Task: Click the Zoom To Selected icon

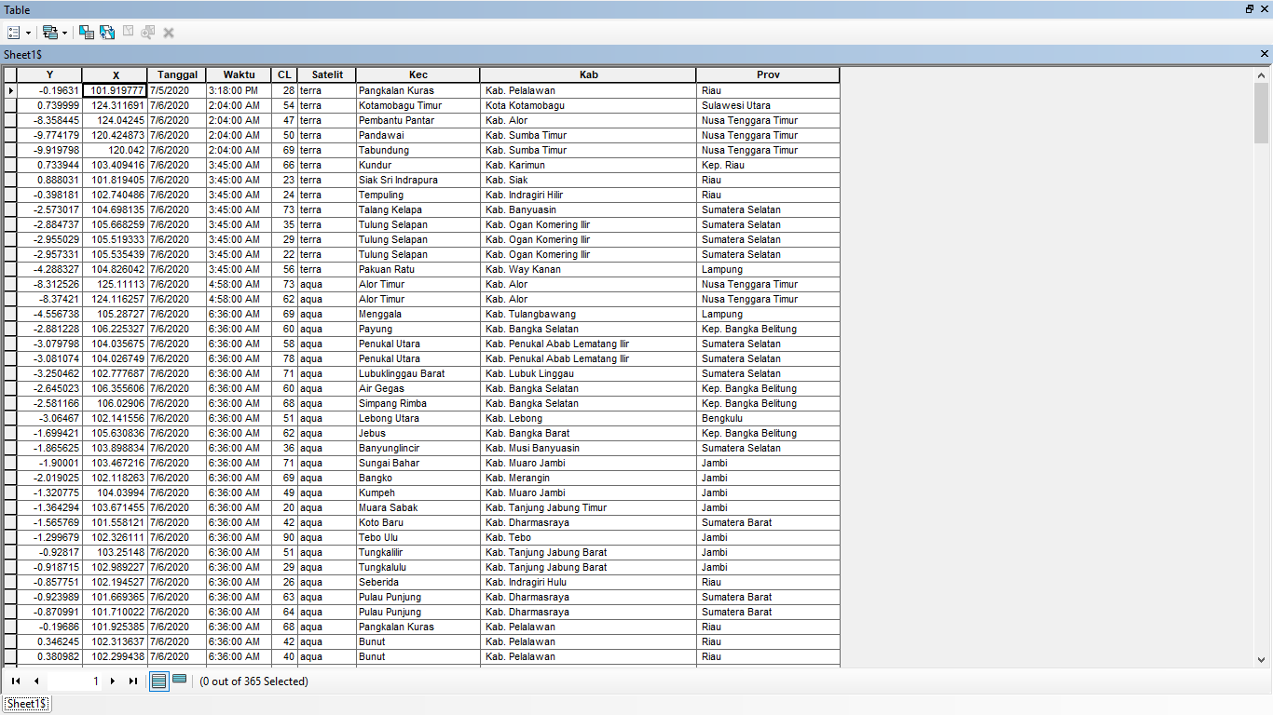Action: click(148, 33)
